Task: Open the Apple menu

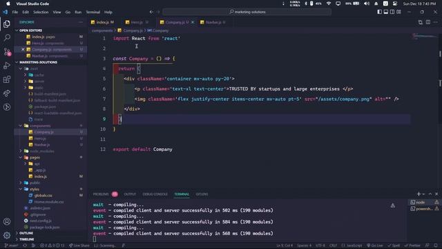Action: pos(8,3)
